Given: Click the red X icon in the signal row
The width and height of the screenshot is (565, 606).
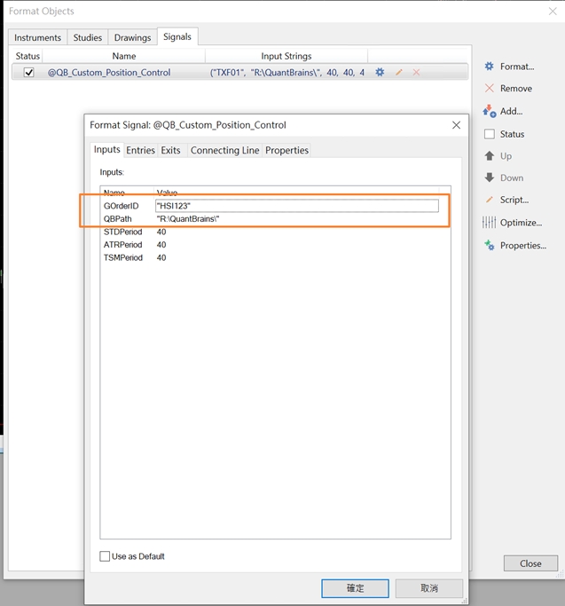Looking at the screenshot, I should click(x=416, y=72).
